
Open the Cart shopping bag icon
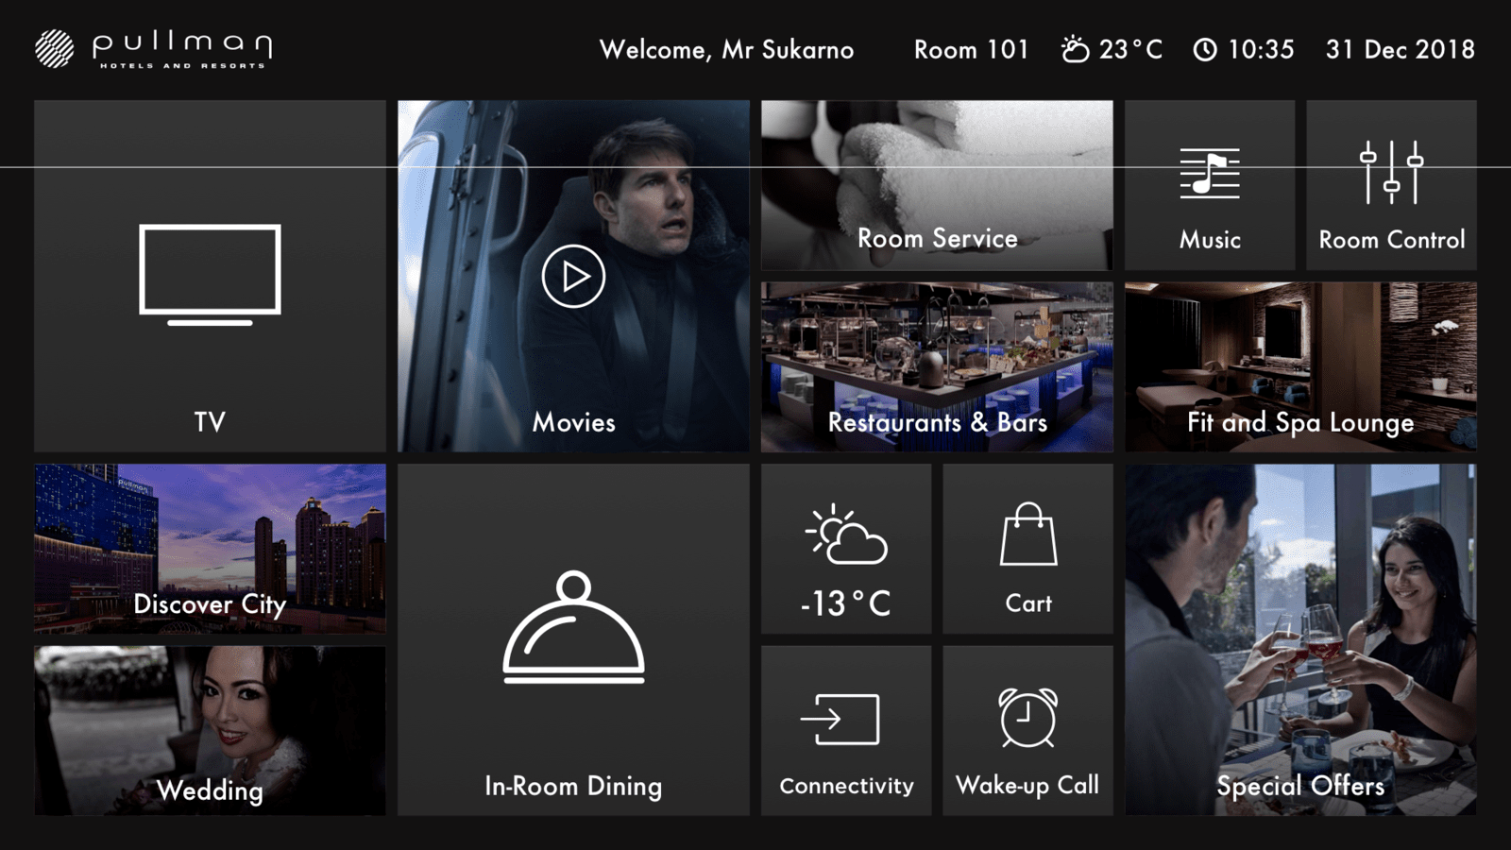pyautogui.click(x=1027, y=535)
